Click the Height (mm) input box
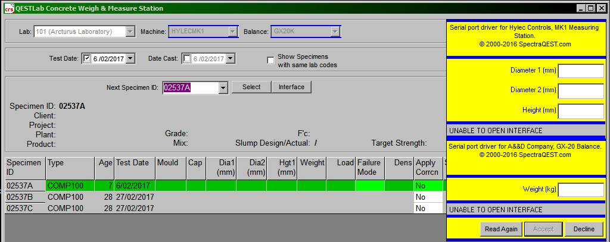The height and width of the screenshot is (242, 610). click(580, 111)
